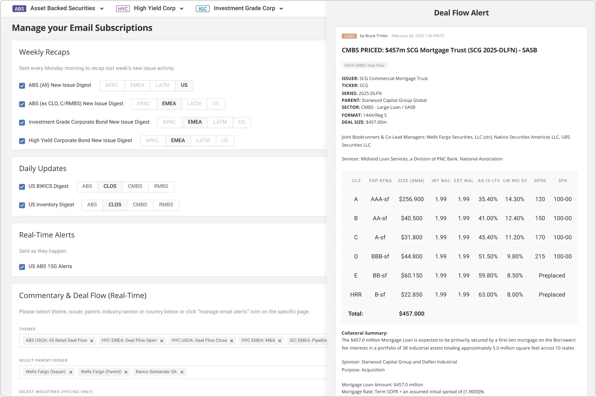Click inside Select Parent/Issuer input field
Screen dimensions: 596x397
pos(255,372)
